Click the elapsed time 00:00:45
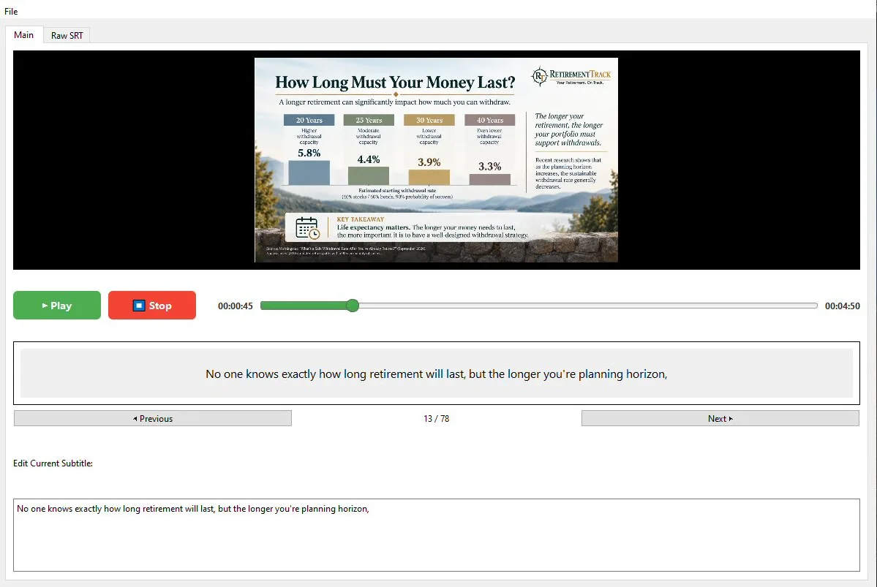The width and height of the screenshot is (877, 587). [x=236, y=306]
